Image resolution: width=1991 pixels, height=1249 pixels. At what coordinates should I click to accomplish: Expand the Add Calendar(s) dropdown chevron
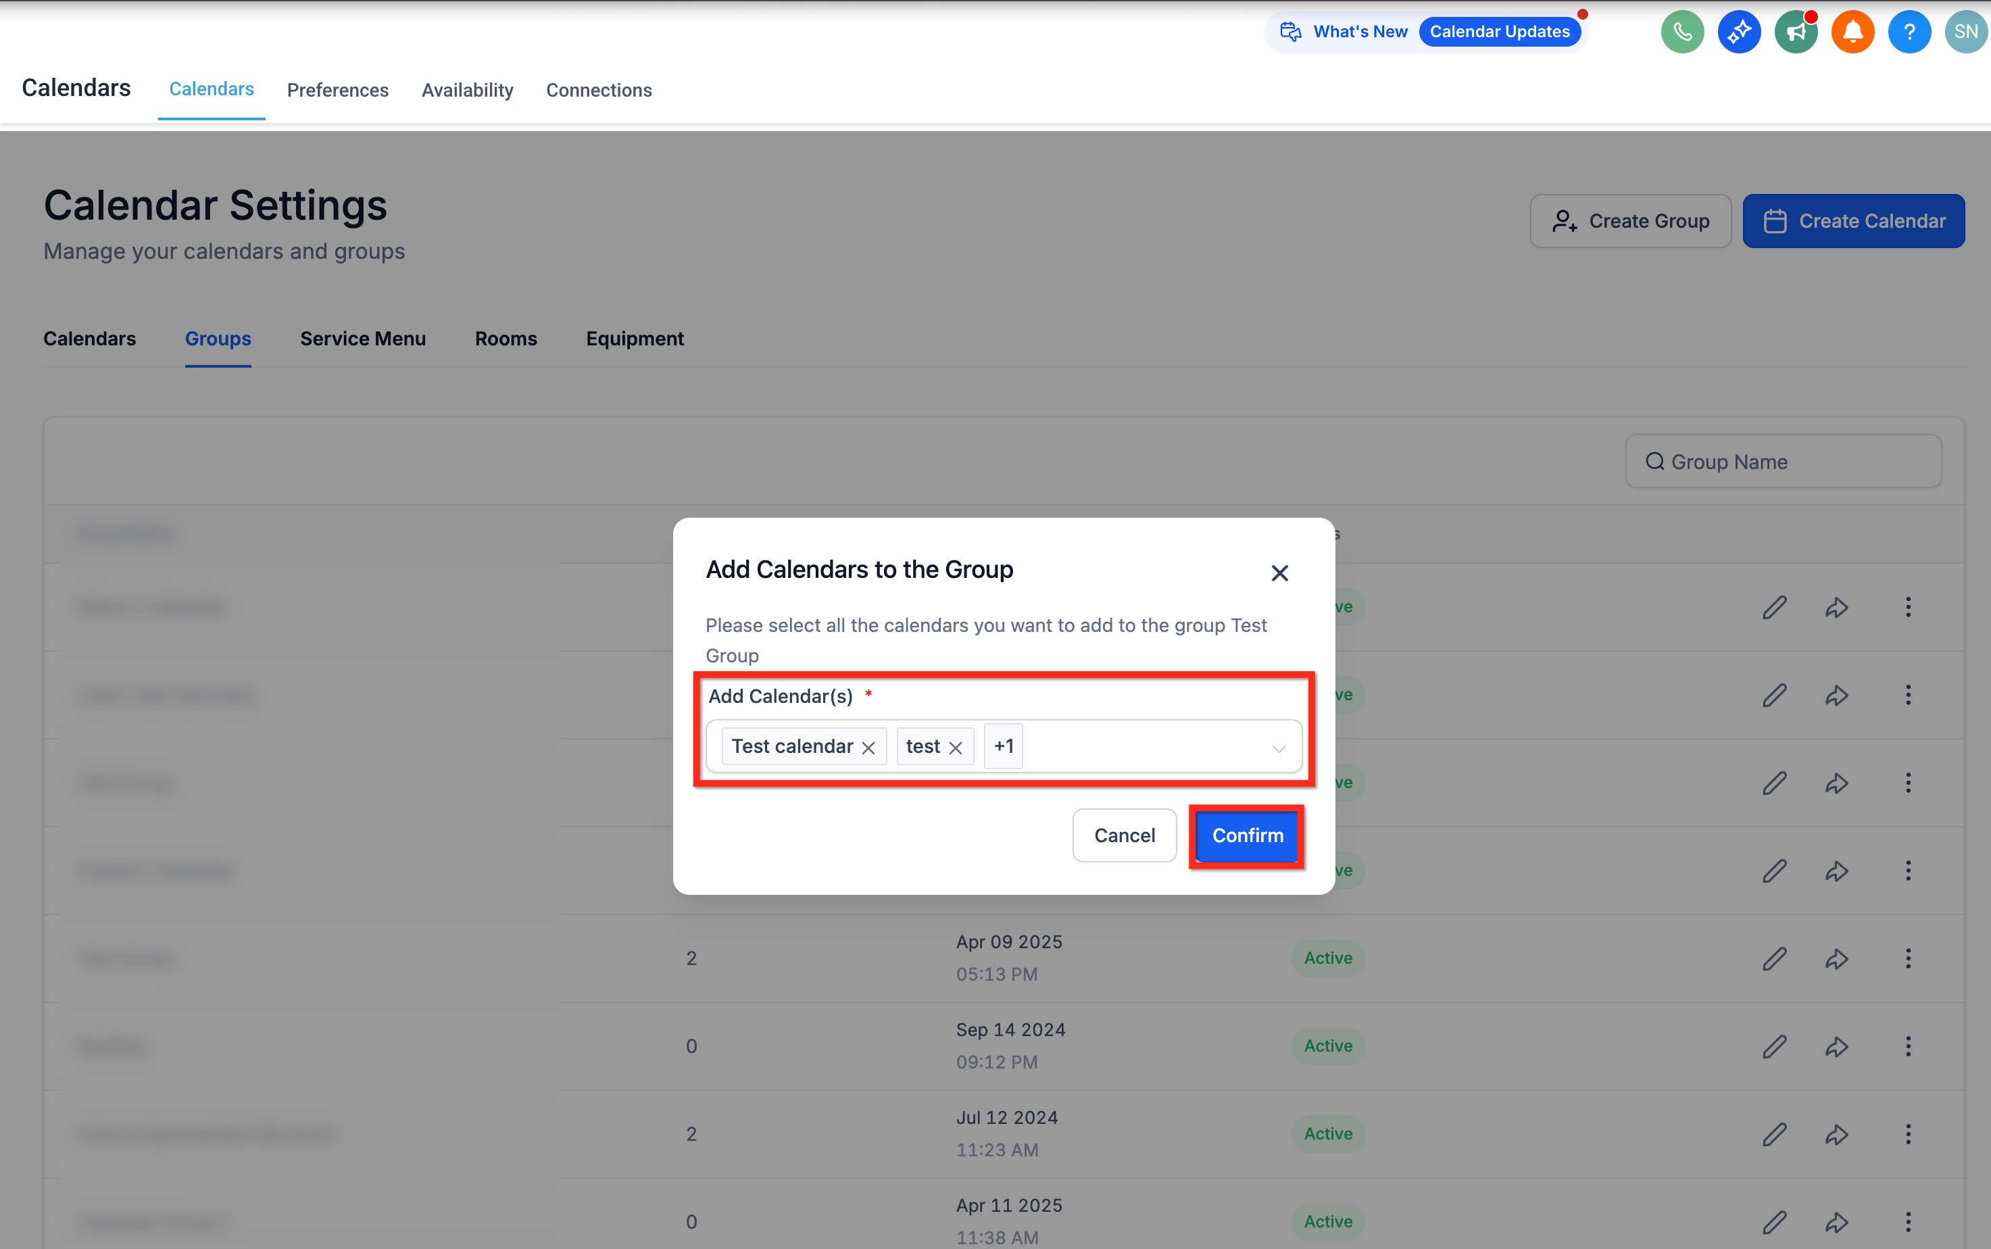tap(1279, 748)
